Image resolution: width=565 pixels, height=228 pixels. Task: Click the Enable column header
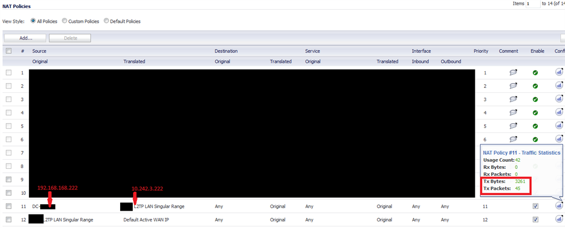(x=537, y=51)
